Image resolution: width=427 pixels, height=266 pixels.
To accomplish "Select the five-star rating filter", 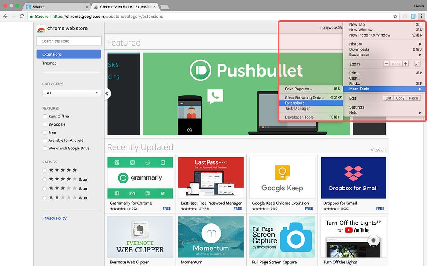I will click(44, 171).
